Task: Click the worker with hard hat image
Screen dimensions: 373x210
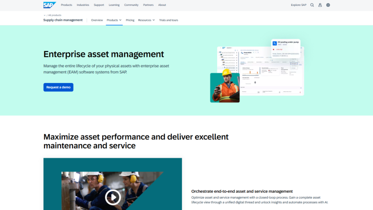Action: (225, 87)
